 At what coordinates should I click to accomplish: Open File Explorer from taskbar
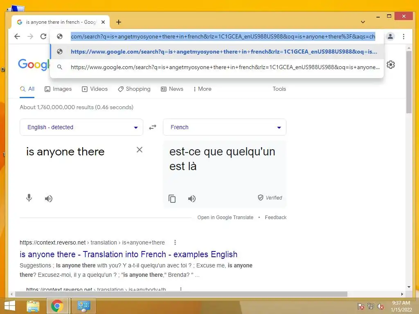[33, 306]
